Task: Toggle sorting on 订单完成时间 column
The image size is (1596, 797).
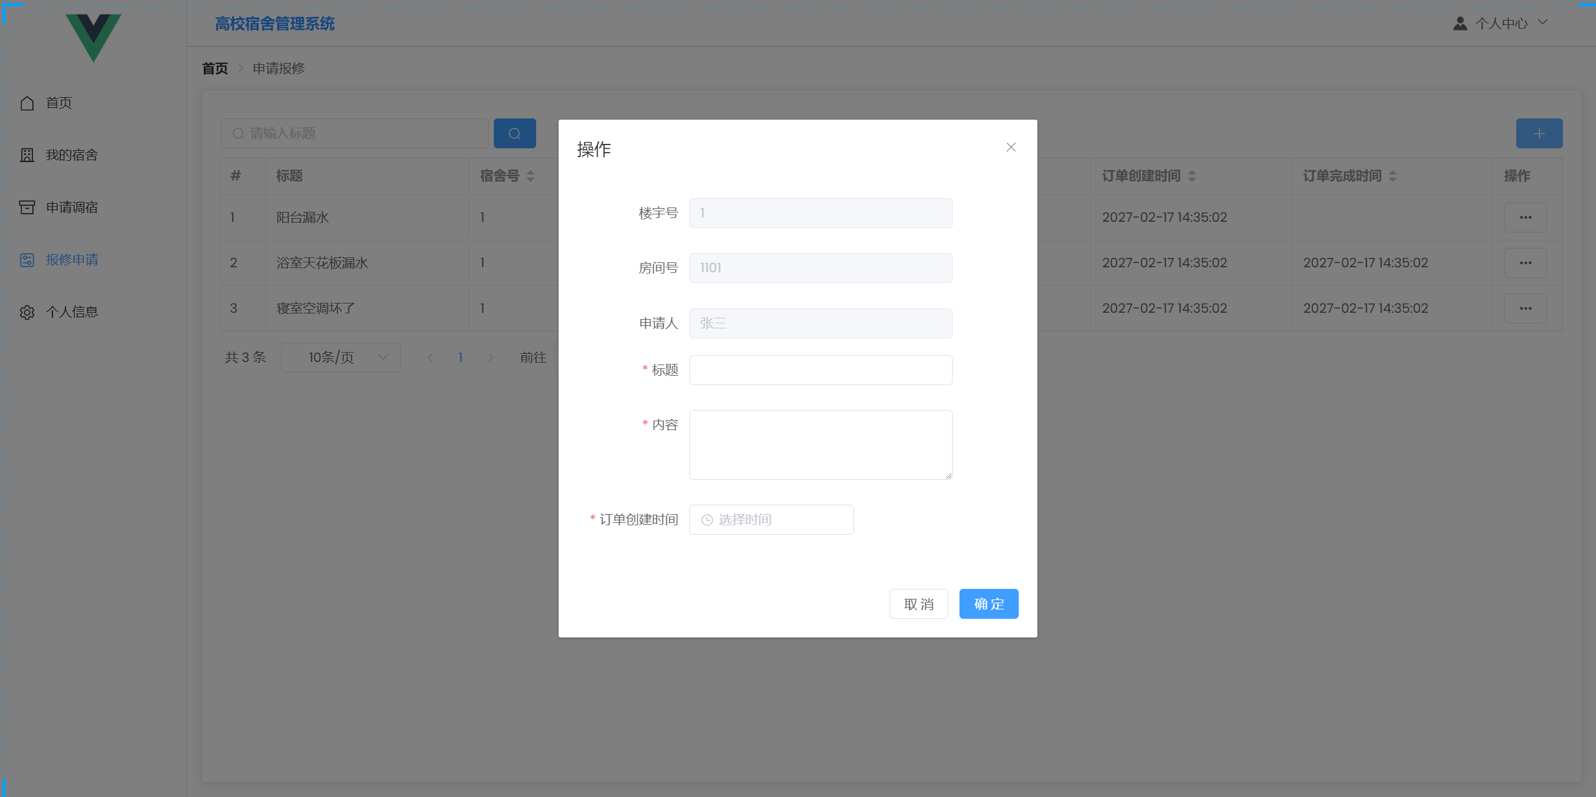Action: pyautogui.click(x=1392, y=176)
